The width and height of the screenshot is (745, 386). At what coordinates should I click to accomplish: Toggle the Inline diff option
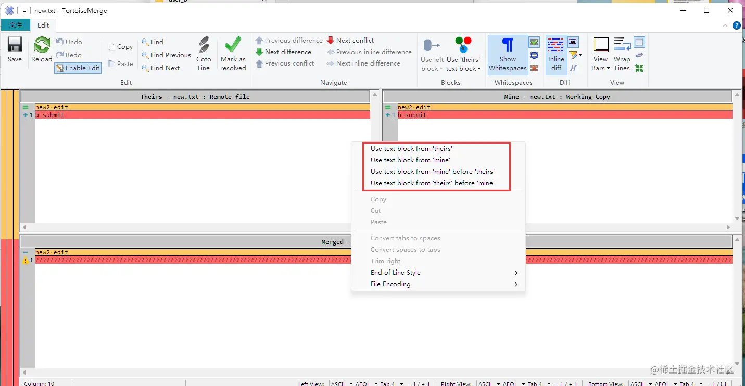pos(556,54)
